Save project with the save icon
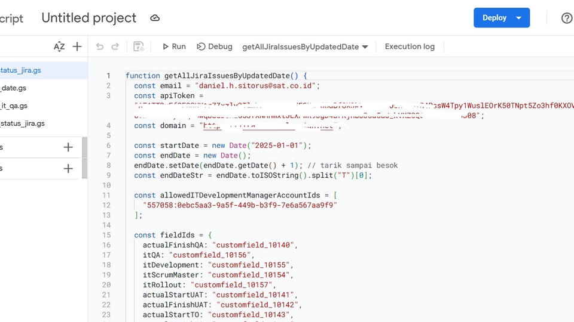574x322 pixels. point(138,47)
